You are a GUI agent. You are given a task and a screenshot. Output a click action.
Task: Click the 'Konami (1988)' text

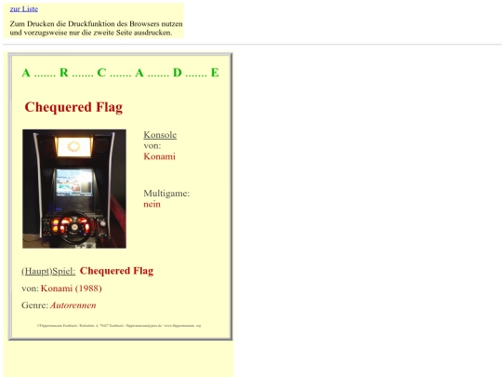click(x=72, y=289)
